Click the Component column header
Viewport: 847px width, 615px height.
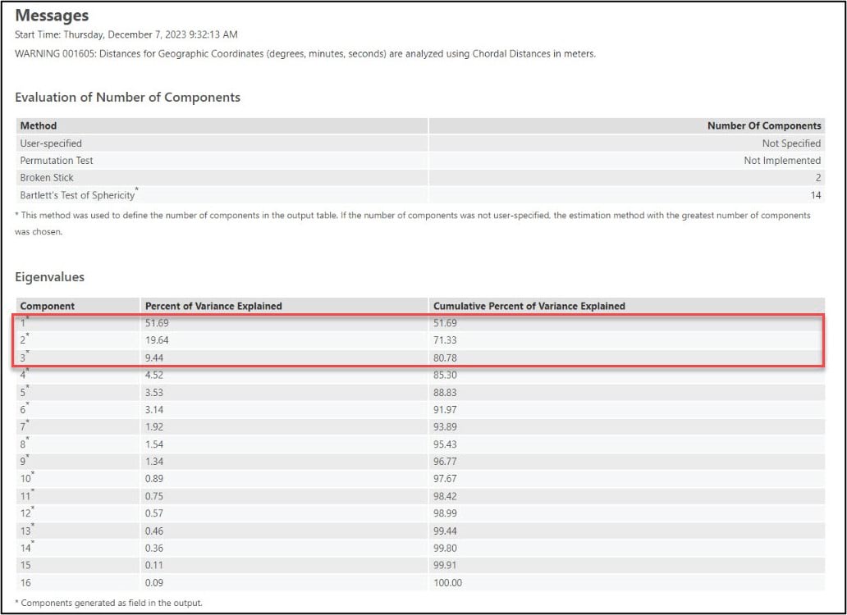click(x=47, y=306)
